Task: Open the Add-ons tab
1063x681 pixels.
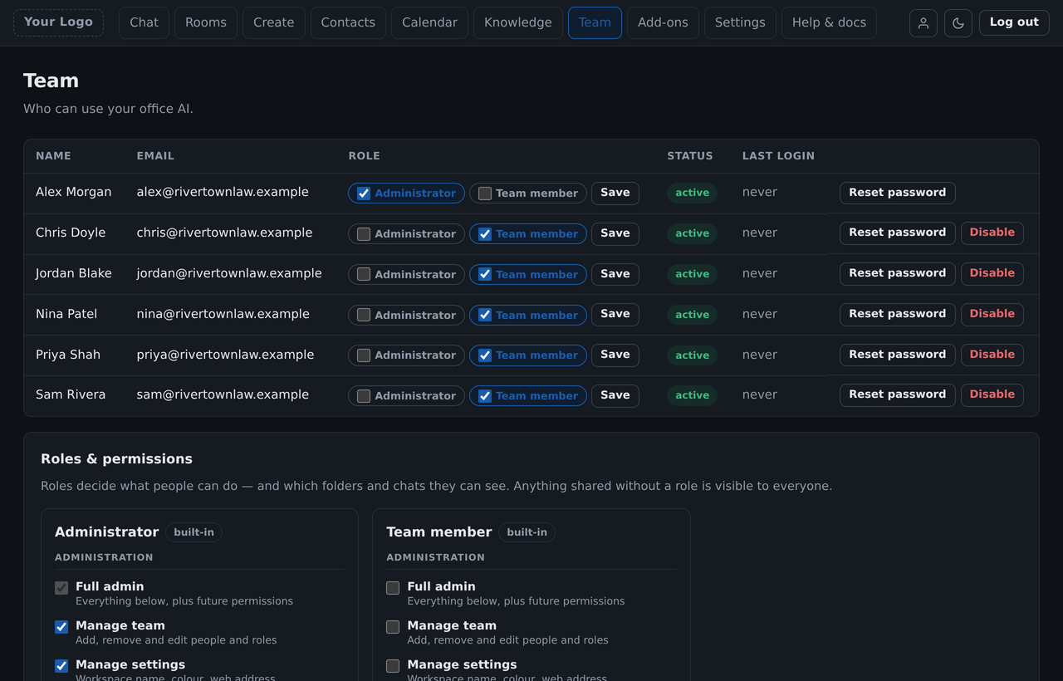Action: pyautogui.click(x=663, y=22)
